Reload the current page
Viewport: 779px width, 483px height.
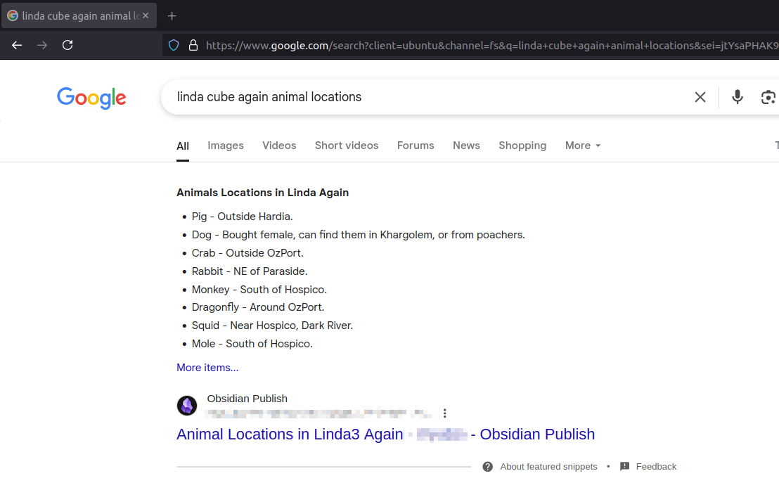[67, 45]
